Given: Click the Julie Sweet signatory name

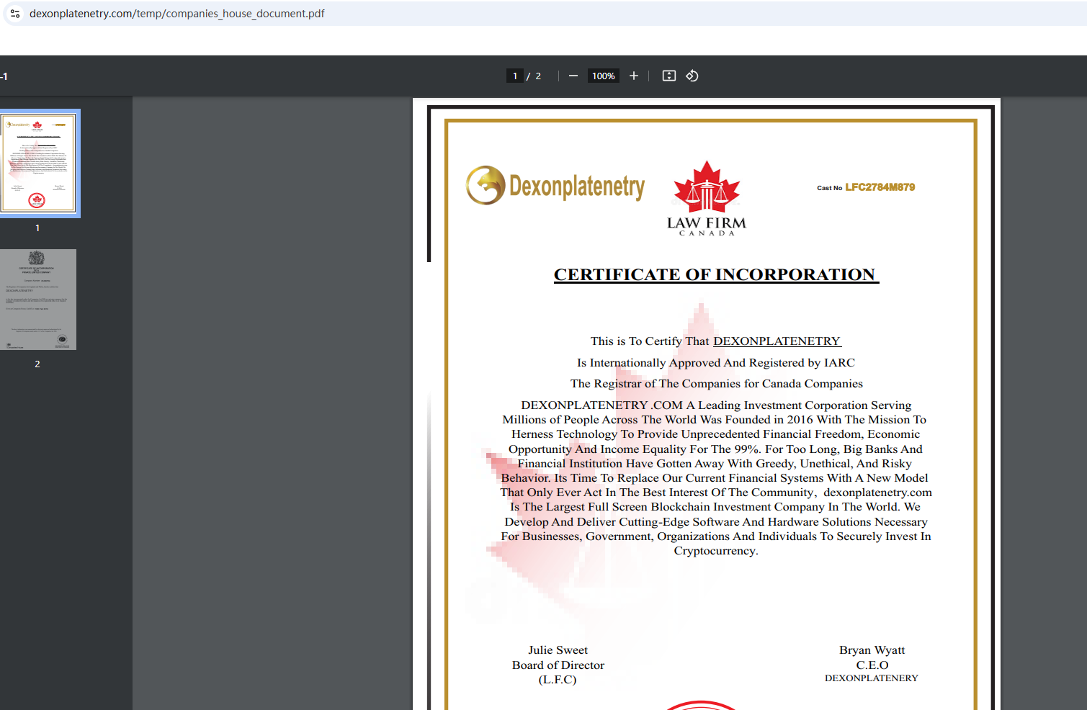Looking at the screenshot, I should [x=558, y=650].
